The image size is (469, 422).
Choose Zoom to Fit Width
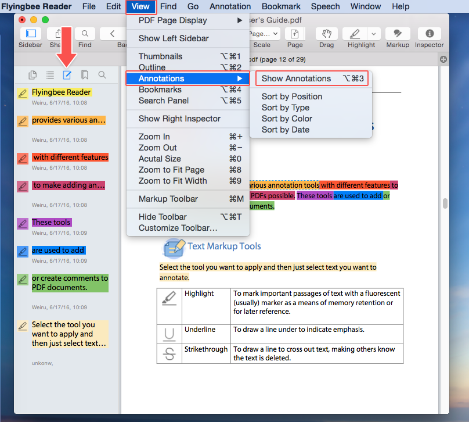click(188, 181)
